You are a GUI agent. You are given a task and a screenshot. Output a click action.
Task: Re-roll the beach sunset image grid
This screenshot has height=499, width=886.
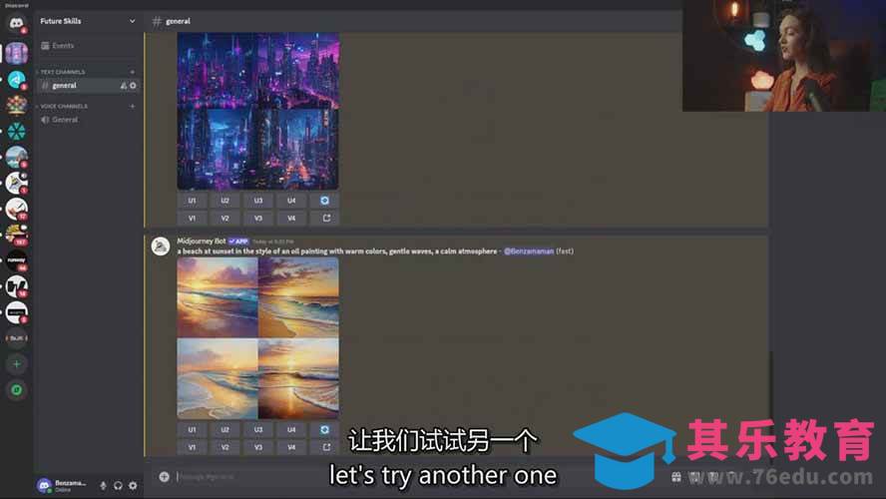tap(324, 429)
